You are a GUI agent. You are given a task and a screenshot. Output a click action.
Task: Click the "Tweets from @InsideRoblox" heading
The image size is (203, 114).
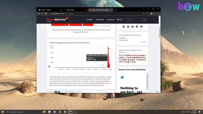pos(132,70)
